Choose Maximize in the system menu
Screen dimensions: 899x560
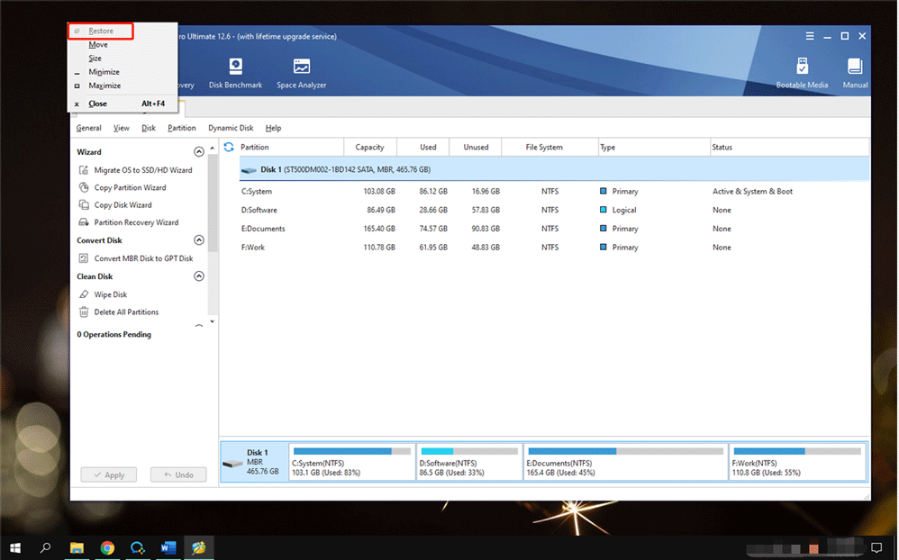click(123, 86)
